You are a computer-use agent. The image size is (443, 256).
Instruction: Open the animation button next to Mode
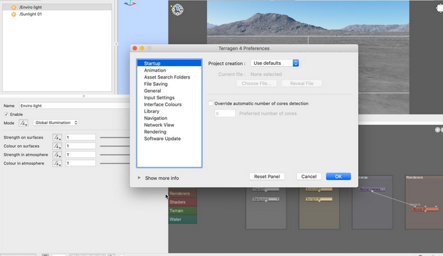[23, 123]
